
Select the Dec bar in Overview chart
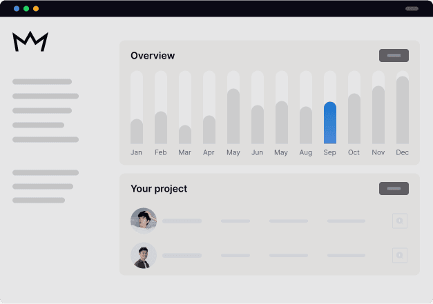point(403,110)
